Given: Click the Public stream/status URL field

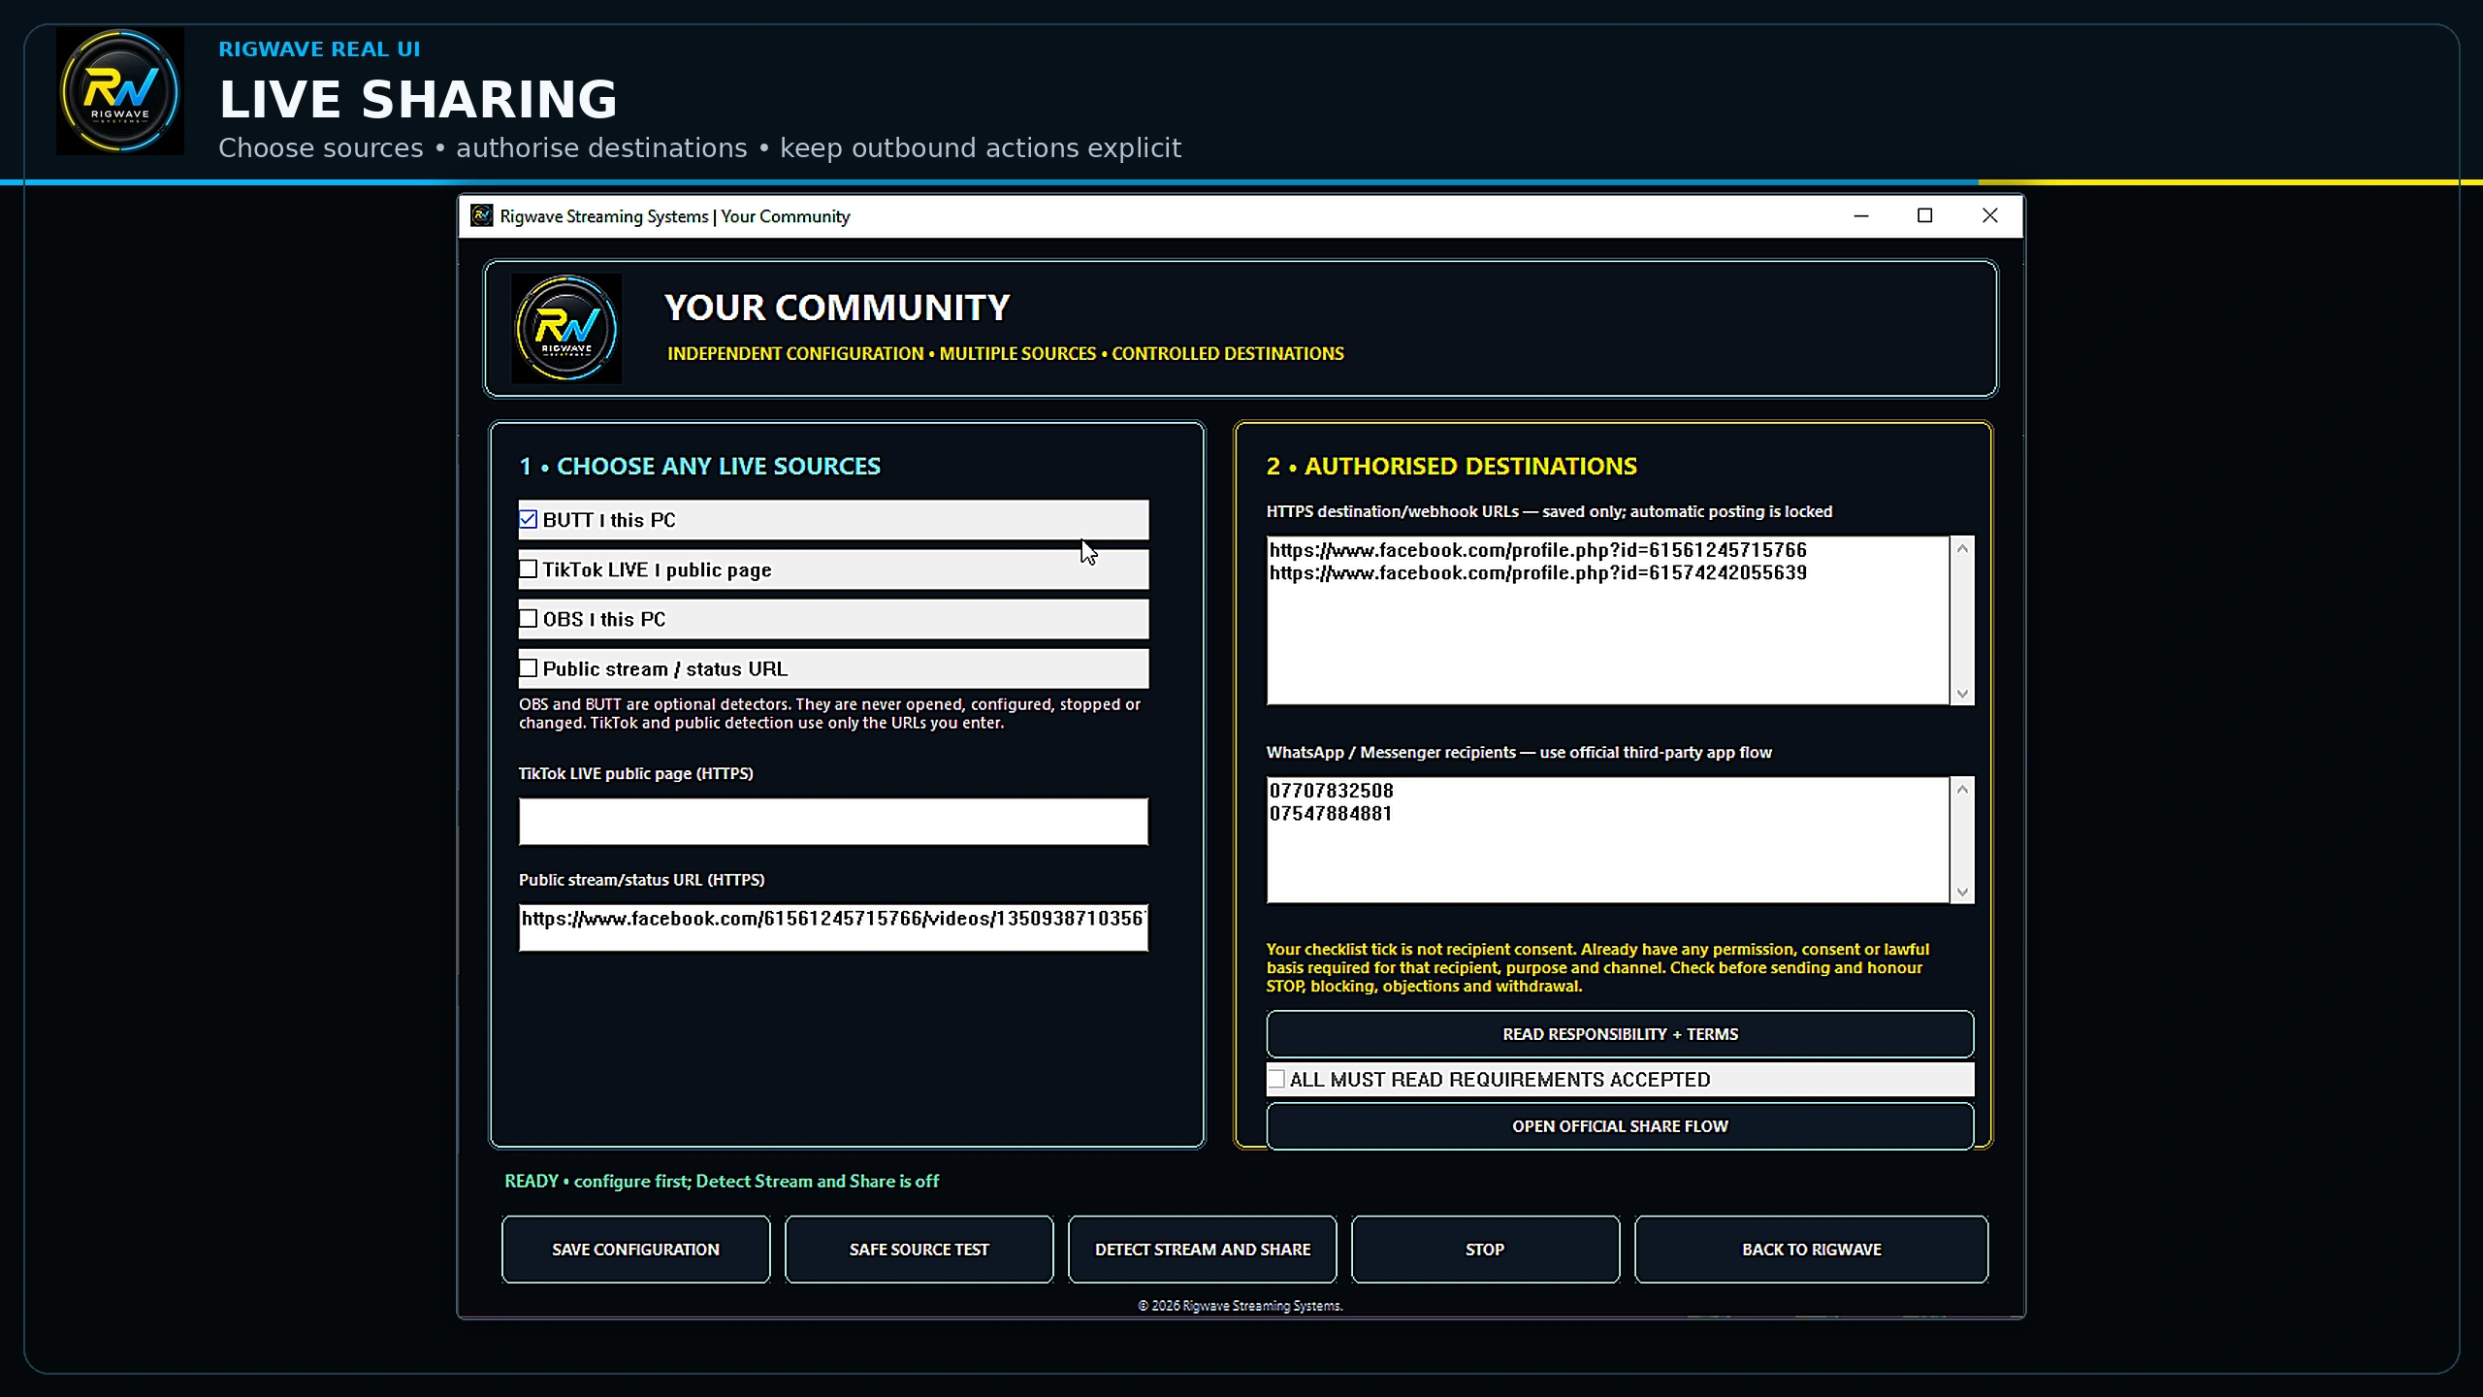Looking at the screenshot, I should pyautogui.click(x=833, y=928).
